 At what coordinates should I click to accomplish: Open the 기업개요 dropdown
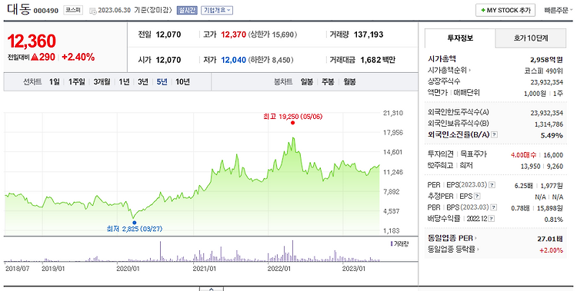click(217, 10)
